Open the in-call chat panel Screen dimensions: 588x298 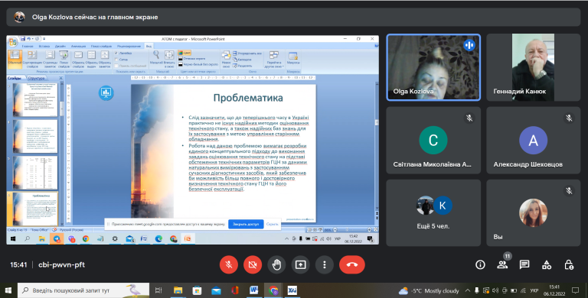(524, 264)
